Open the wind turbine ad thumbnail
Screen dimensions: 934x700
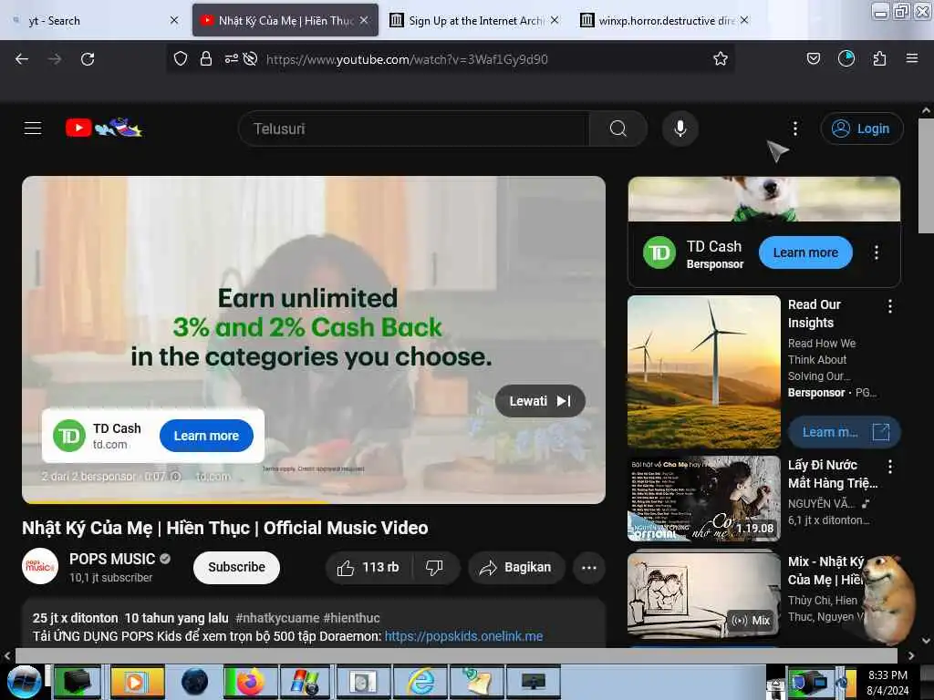[x=704, y=372]
